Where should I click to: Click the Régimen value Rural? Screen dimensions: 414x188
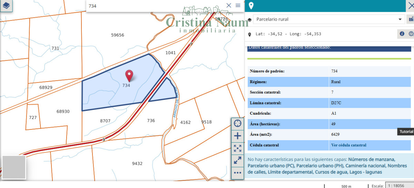coord(336,82)
